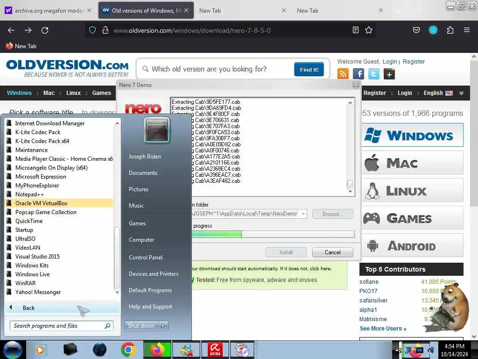Click the user account picture in Start menu
The image size is (478, 359).
pos(157,130)
